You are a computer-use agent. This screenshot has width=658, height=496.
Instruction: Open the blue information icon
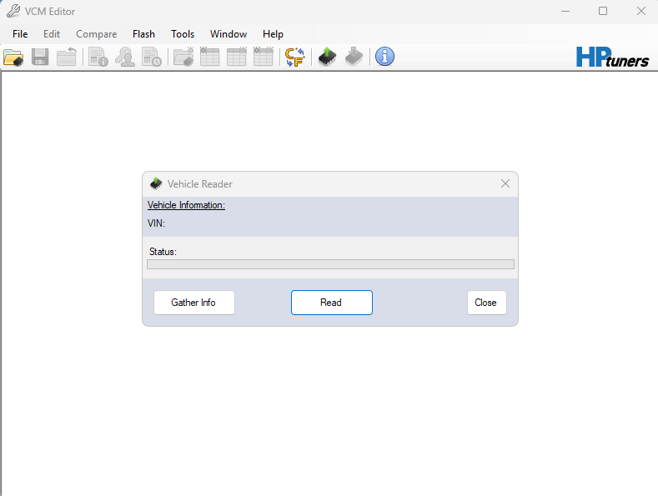pos(384,57)
